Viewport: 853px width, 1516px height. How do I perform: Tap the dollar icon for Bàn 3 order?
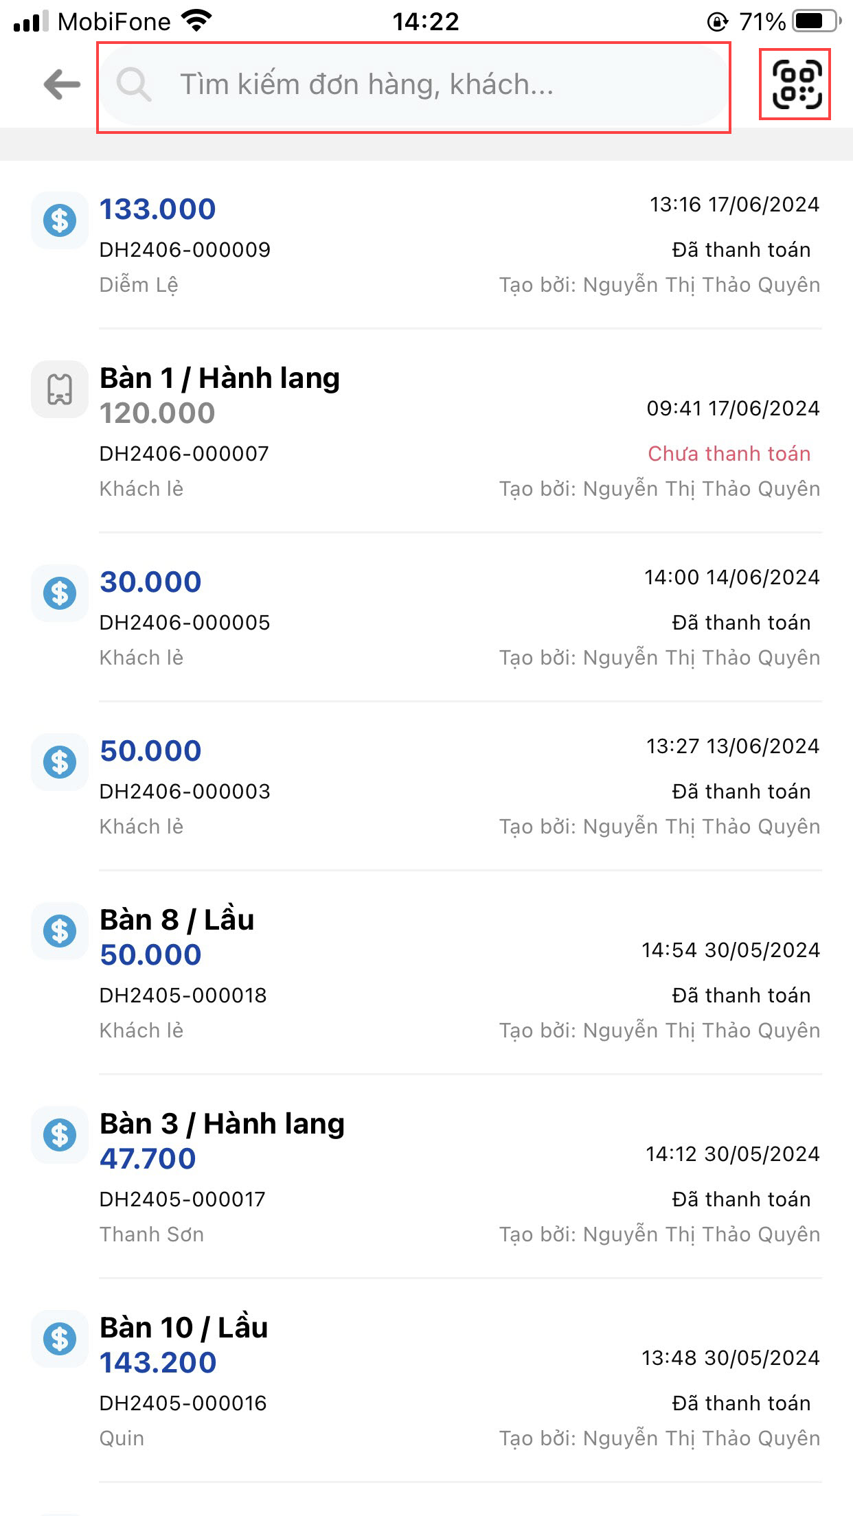[x=60, y=1135]
